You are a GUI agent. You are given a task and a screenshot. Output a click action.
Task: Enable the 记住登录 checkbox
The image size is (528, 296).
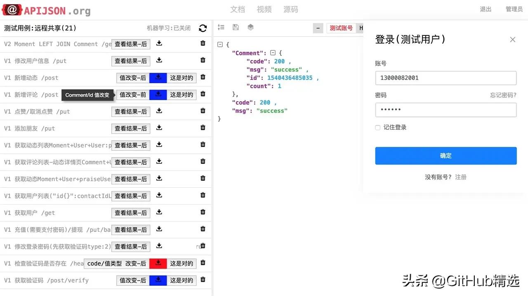click(x=377, y=128)
